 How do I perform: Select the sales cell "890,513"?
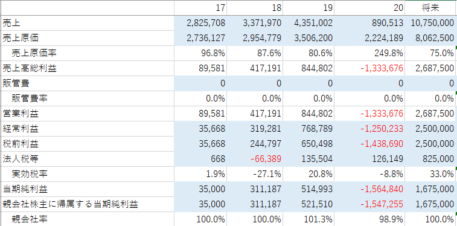(369, 23)
